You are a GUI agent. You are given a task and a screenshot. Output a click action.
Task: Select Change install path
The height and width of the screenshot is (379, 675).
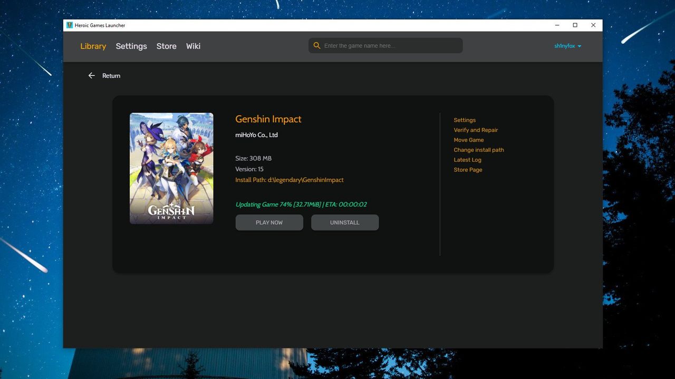479,150
